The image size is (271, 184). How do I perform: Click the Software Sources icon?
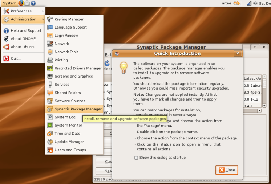point(50,101)
